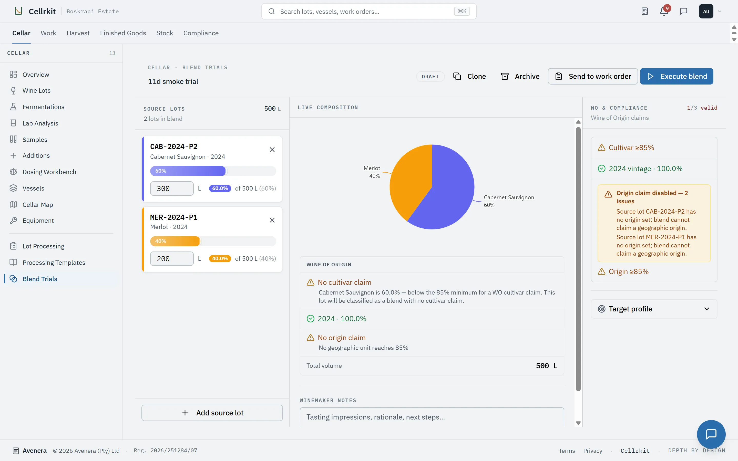Expand the Cultivar ≥85% compliance row
Screen dimensions: 738x461
654,148
